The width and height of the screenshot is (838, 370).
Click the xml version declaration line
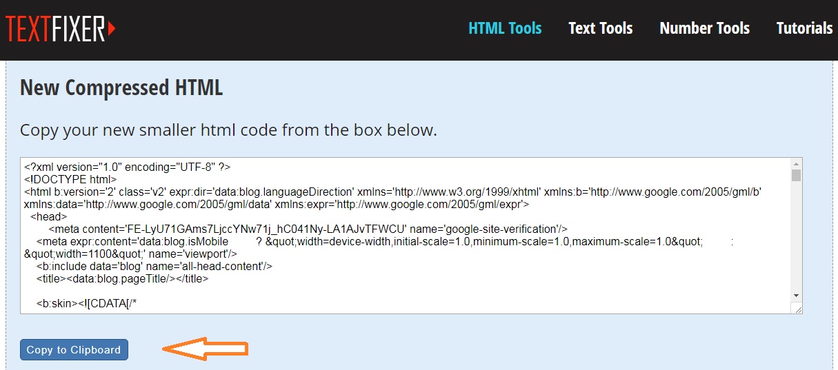[x=127, y=167]
